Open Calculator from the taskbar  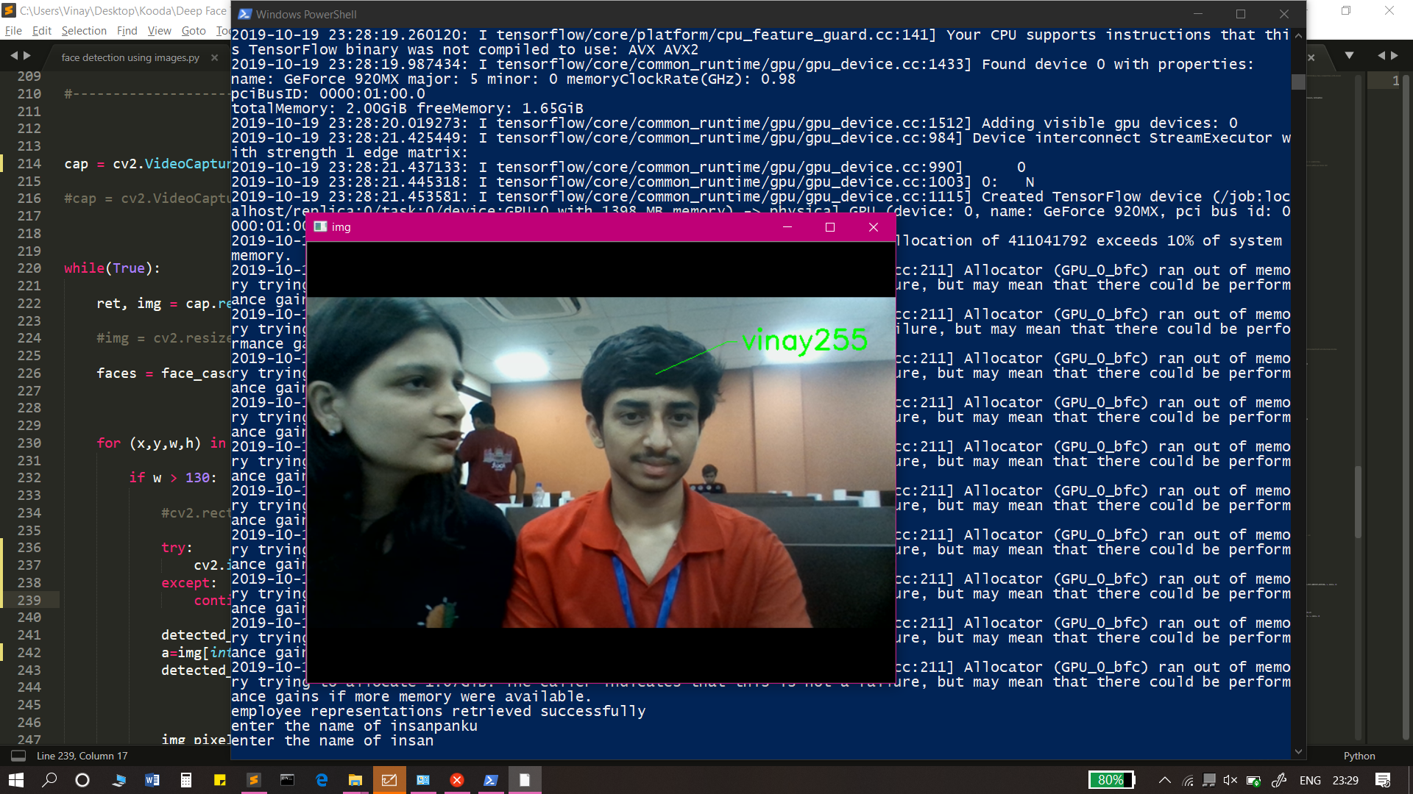click(x=186, y=780)
